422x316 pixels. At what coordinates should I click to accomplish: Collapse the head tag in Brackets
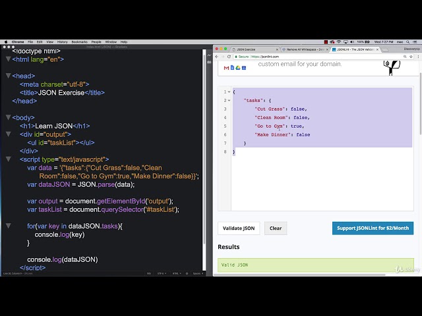(9, 76)
